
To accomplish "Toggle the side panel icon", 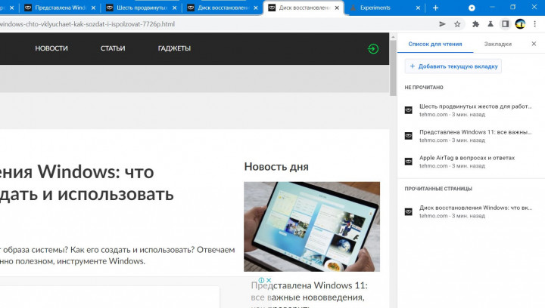I will [x=505, y=24].
